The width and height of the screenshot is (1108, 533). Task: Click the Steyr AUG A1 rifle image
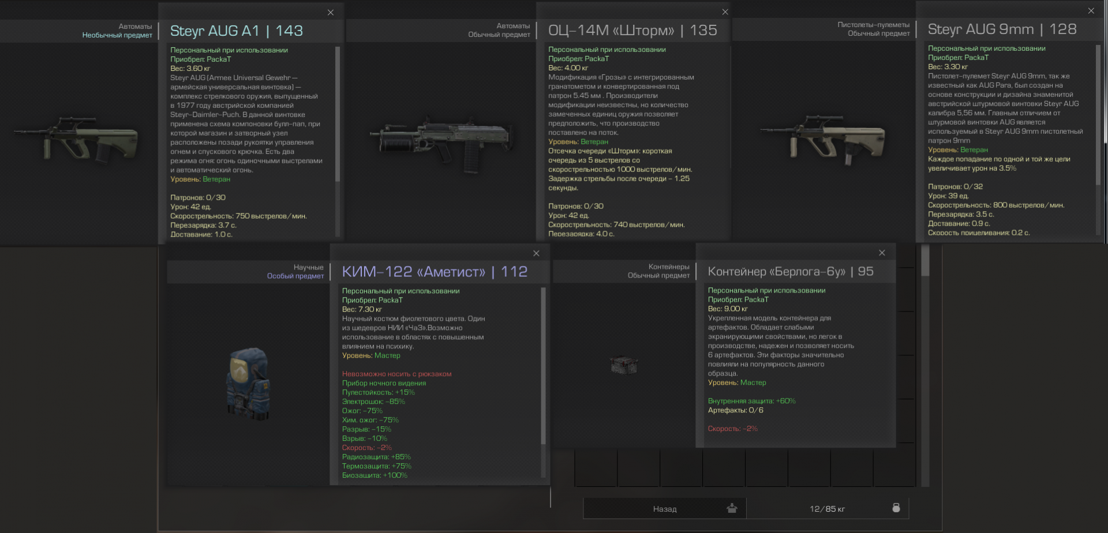[x=76, y=138]
